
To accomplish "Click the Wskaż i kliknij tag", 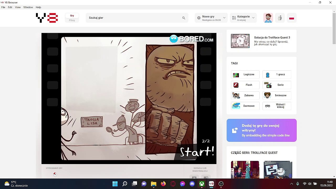I will [x=277, y=106].
